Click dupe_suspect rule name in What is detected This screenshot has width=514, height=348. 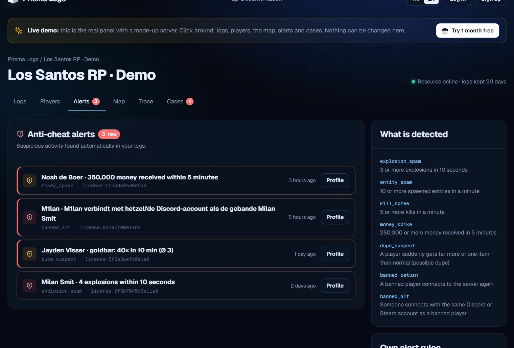point(397,246)
